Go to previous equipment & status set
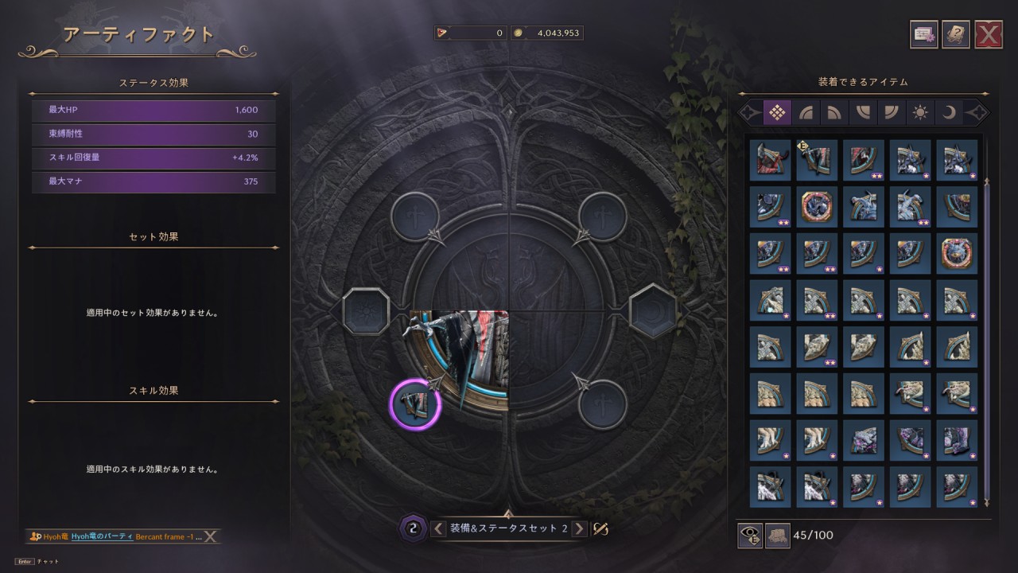This screenshot has height=573, width=1018. coord(438,528)
